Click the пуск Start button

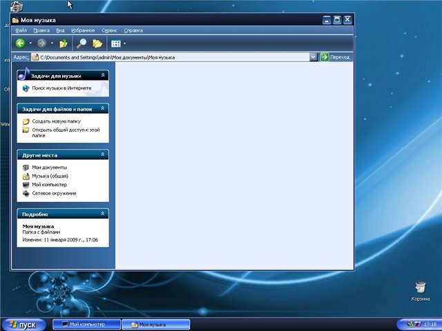[23, 325]
